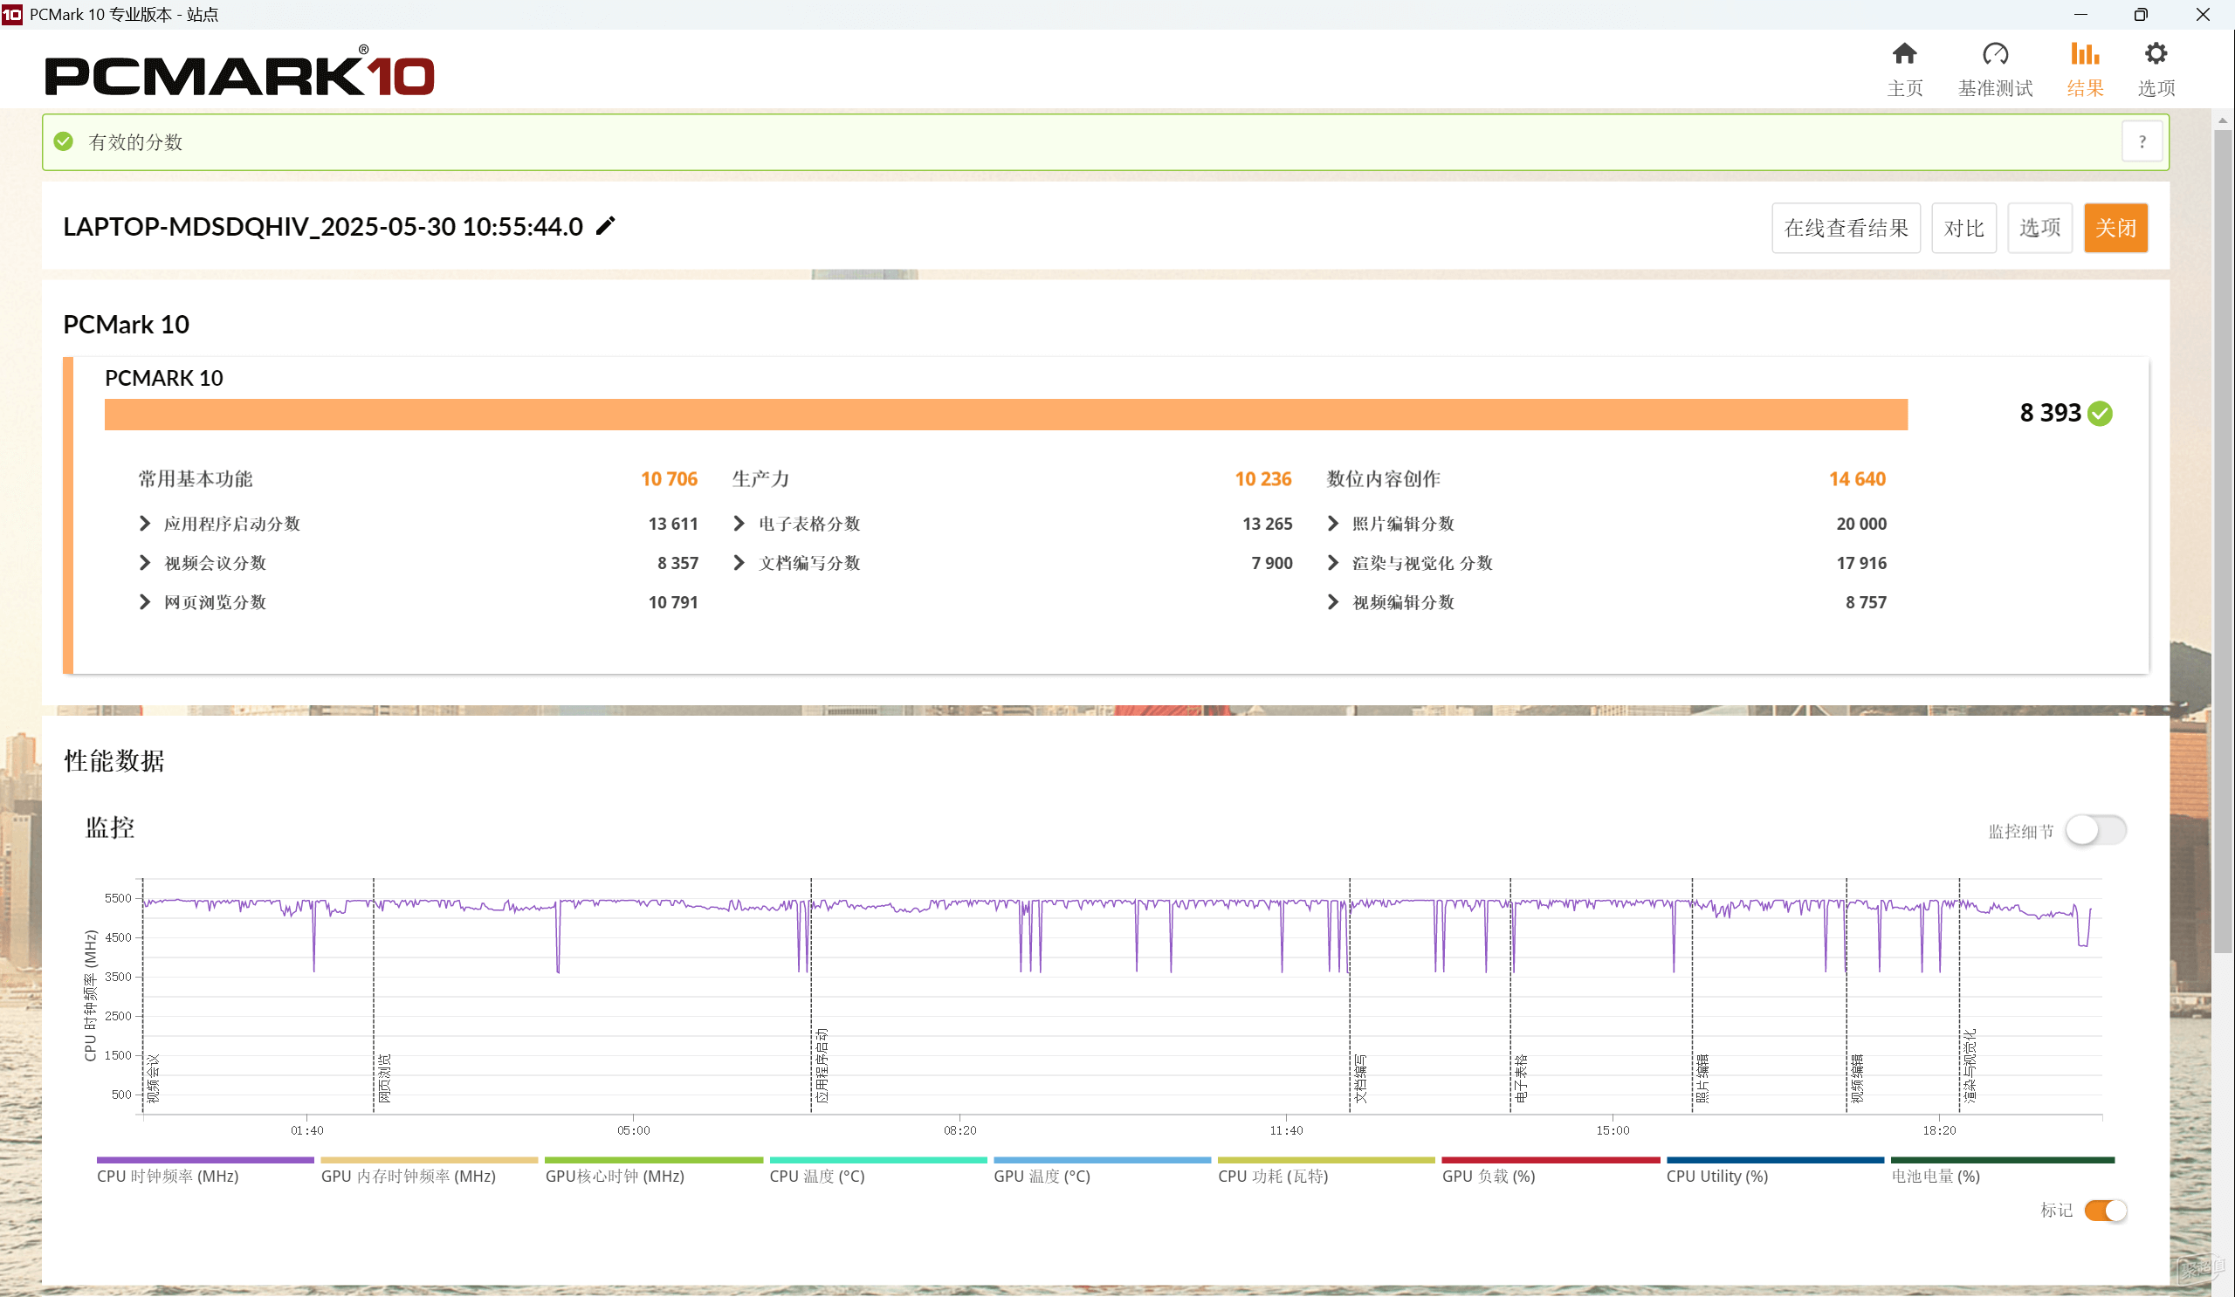Image resolution: width=2235 pixels, height=1297 pixels.
Task: Click the orange 关闭 button
Action: tap(2115, 228)
